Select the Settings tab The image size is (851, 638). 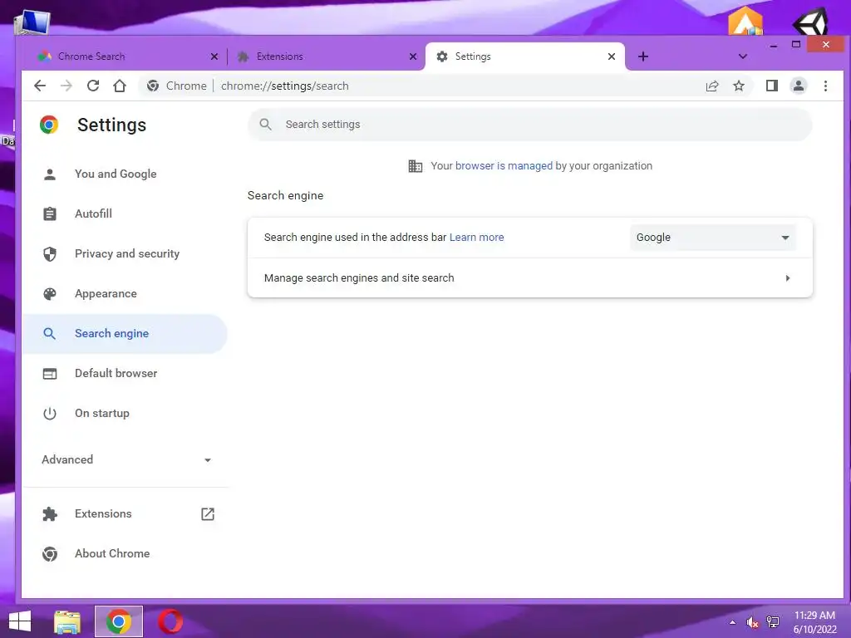(525, 56)
